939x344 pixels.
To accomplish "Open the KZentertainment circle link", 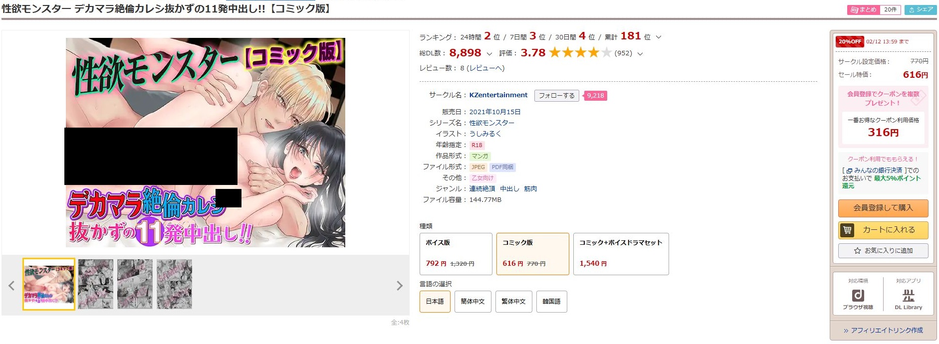I will 498,95.
